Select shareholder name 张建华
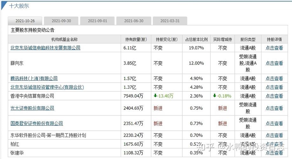The height and width of the screenshot is (159, 292). coord(17,153)
